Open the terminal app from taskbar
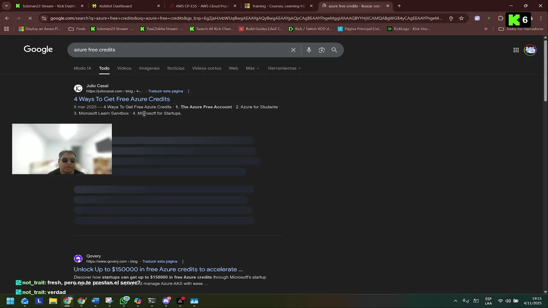548x308 pixels. [152, 301]
